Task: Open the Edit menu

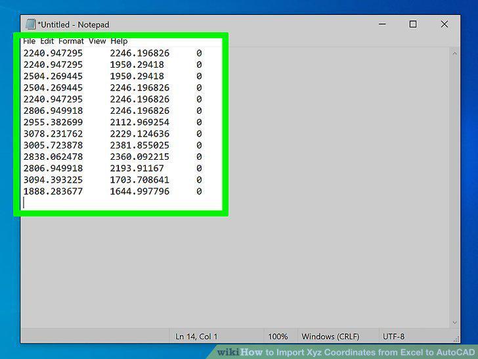Action: [x=47, y=41]
